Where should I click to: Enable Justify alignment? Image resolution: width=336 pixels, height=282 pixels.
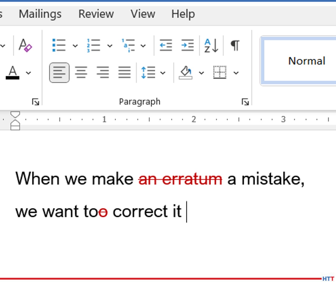tap(124, 73)
